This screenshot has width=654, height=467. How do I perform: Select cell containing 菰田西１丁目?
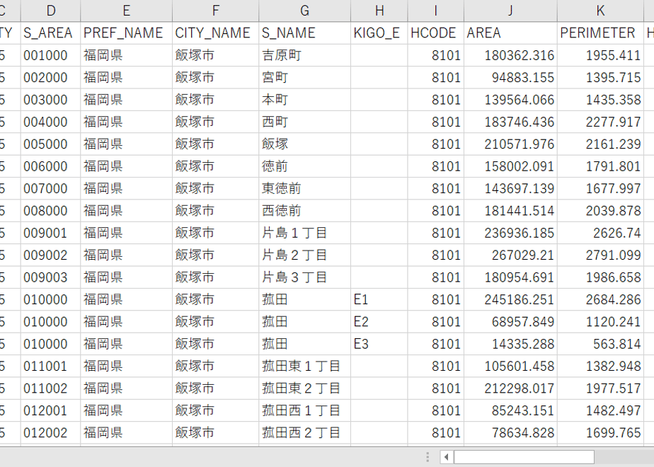[x=305, y=410]
